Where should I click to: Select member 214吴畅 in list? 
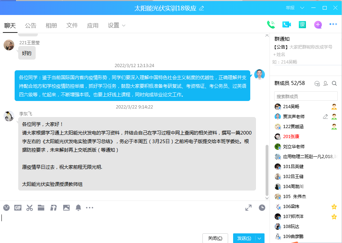click(291, 107)
